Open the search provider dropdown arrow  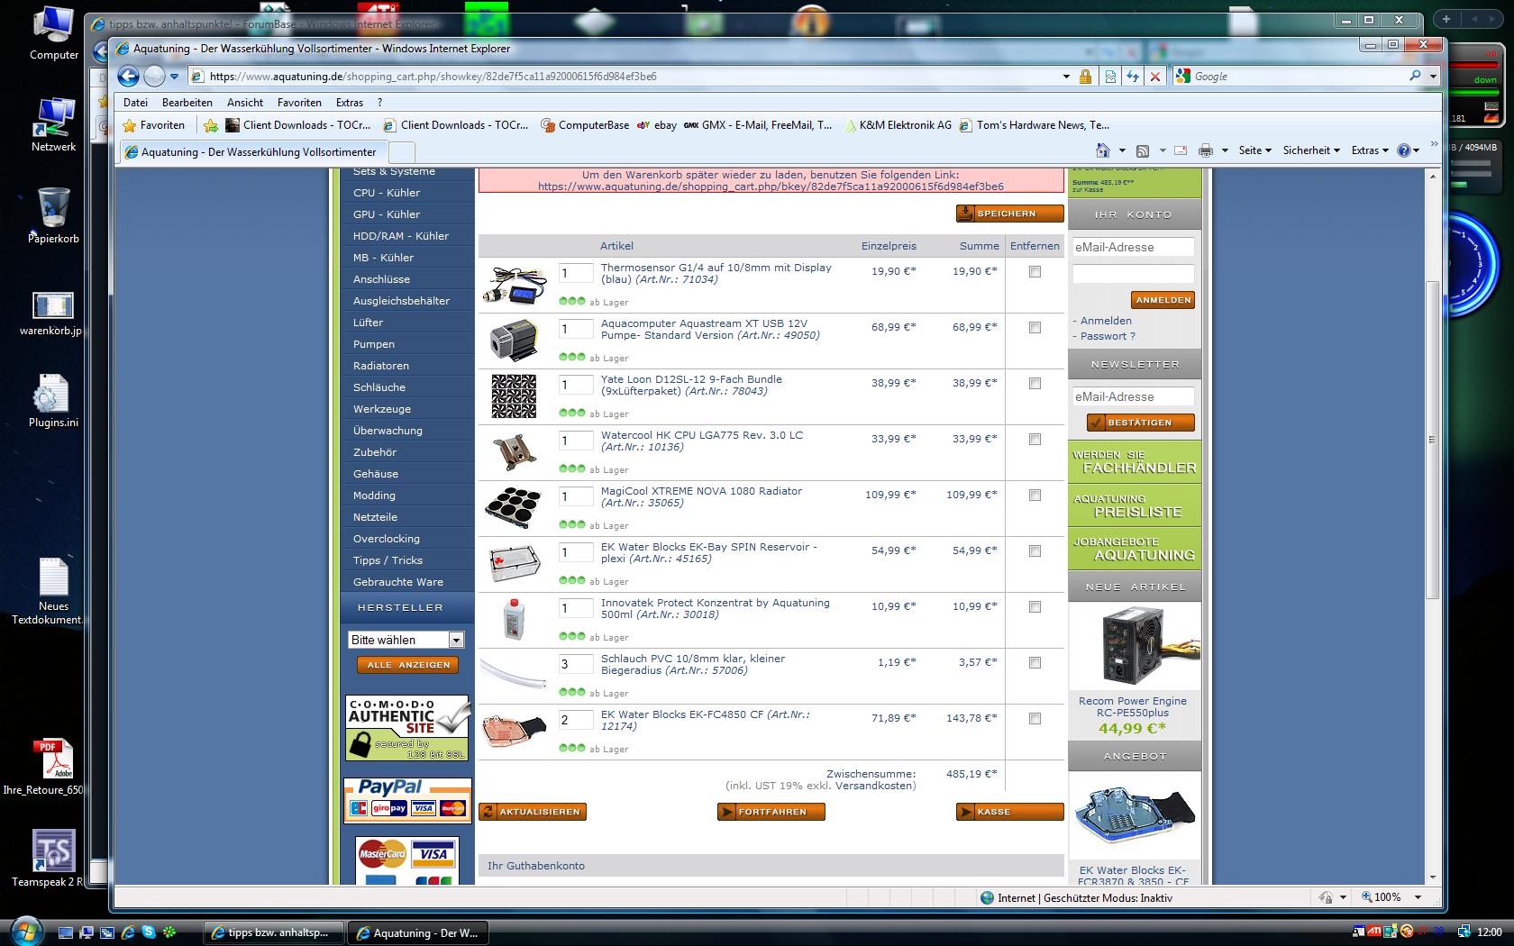point(1433,77)
